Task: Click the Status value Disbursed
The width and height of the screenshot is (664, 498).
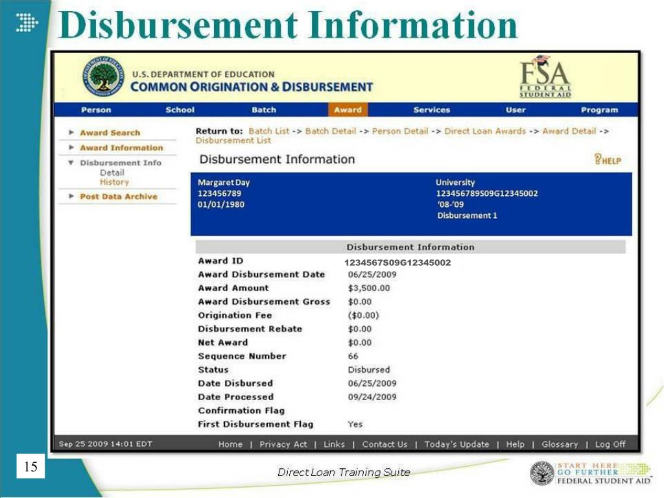Action: point(368,370)
